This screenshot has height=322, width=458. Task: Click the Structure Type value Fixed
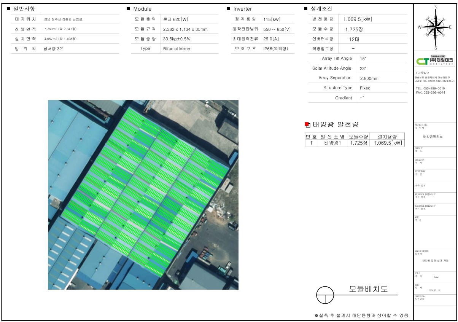(365, 88)
